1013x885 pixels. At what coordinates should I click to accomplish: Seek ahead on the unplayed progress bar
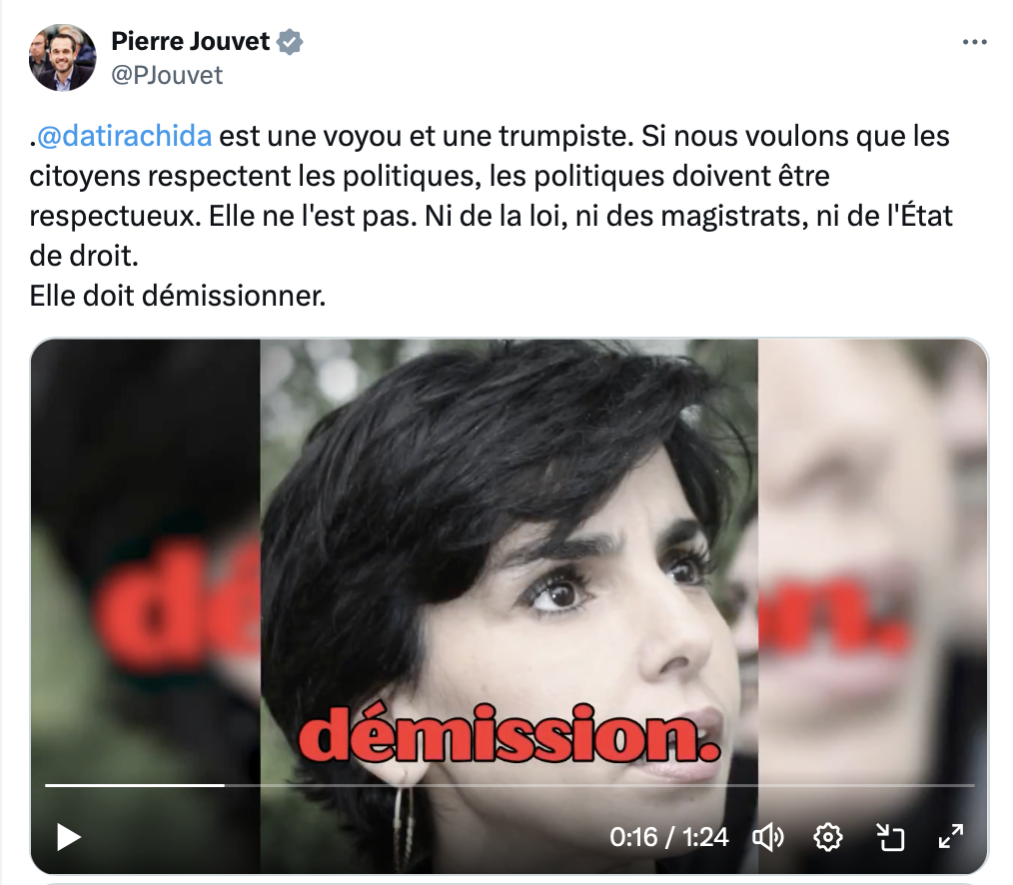[599, 785]
